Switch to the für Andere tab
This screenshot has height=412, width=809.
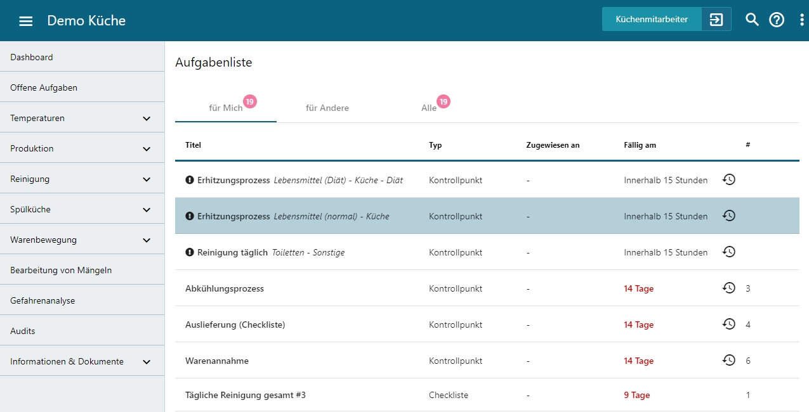tap(327, 108)
